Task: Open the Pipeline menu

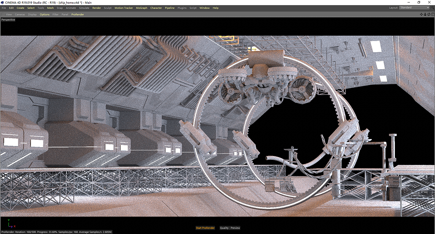Action: (170, 8)
